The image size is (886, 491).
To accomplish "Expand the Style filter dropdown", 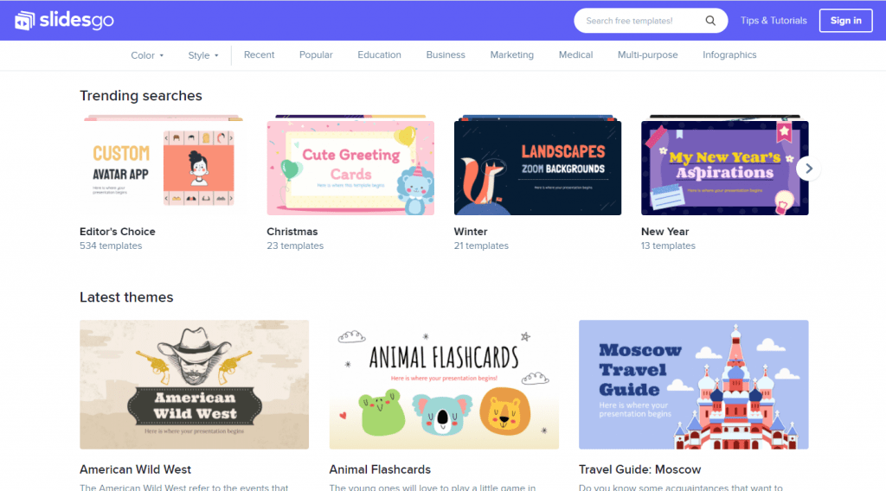I will [202, 55].
